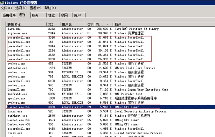Click the 958,500 K memory value
The width and height of the screenshot is (215, 137).
[104, 29]
